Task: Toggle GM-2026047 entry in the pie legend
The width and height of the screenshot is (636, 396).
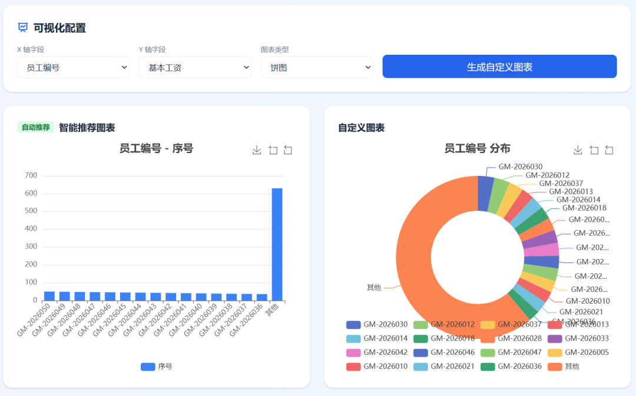Action: (511, 352)
